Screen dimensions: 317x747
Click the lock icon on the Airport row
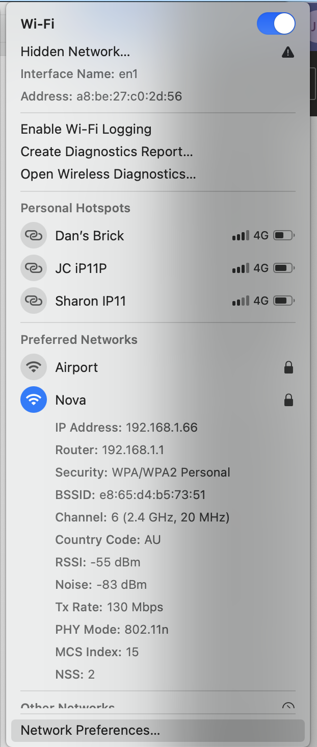tap(288, 367)
